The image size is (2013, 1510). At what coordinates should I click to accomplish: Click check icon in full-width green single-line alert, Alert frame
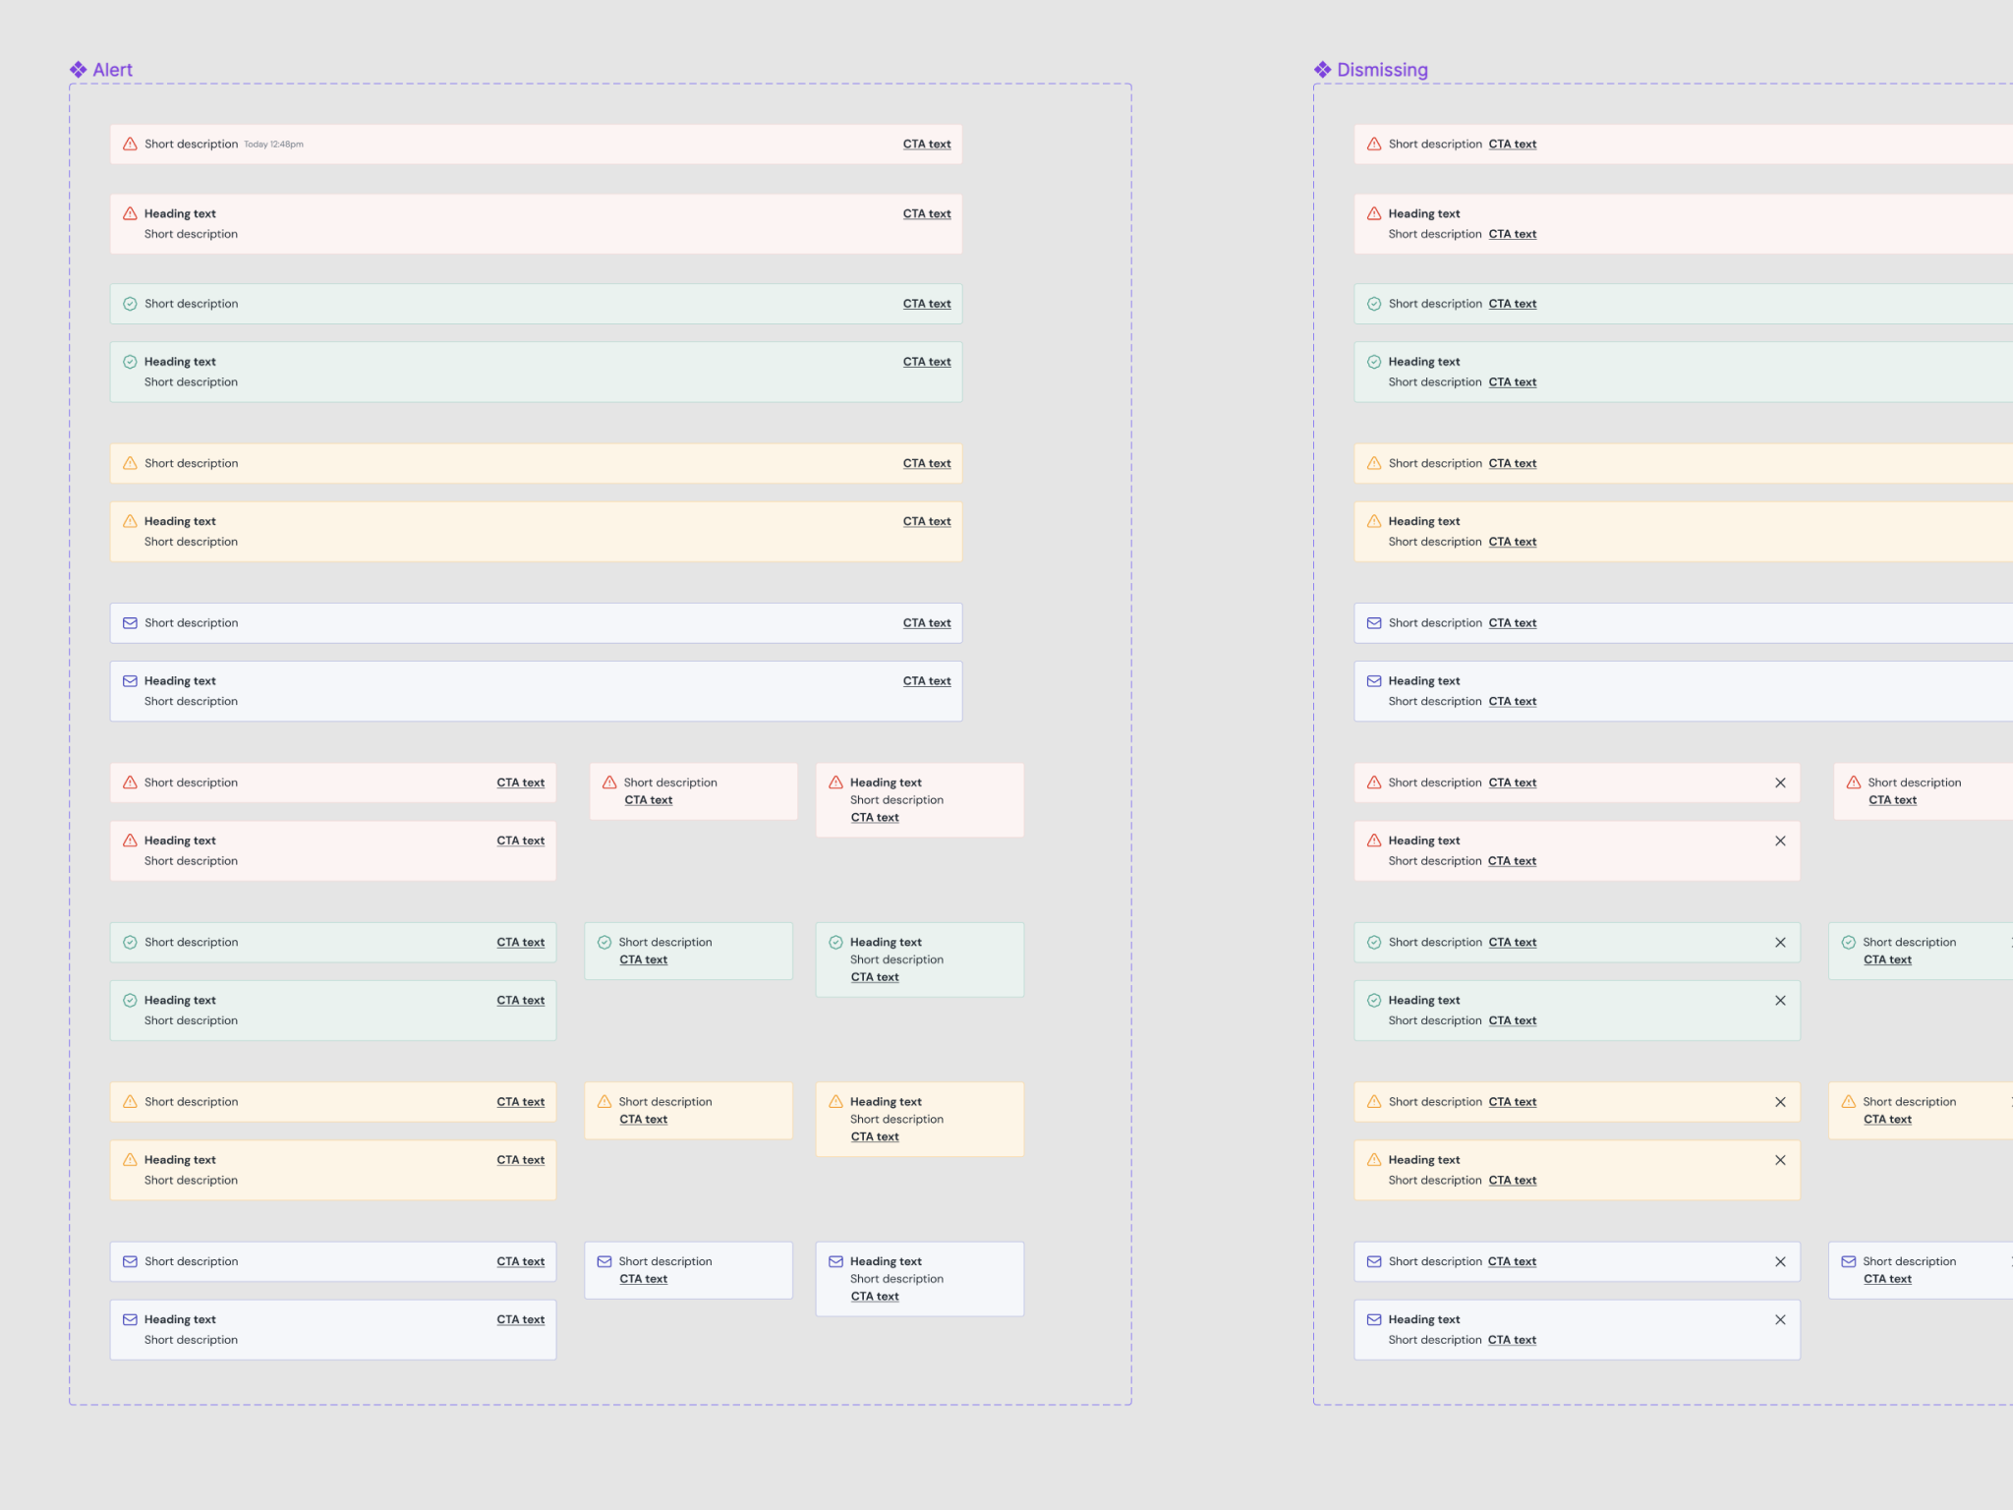coord(130,304)
